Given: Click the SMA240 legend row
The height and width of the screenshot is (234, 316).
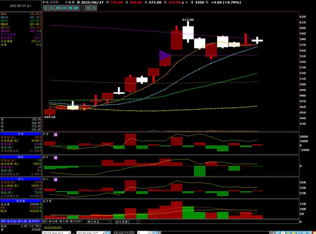Looking at the screenshot, I should [x=20, y=31].
